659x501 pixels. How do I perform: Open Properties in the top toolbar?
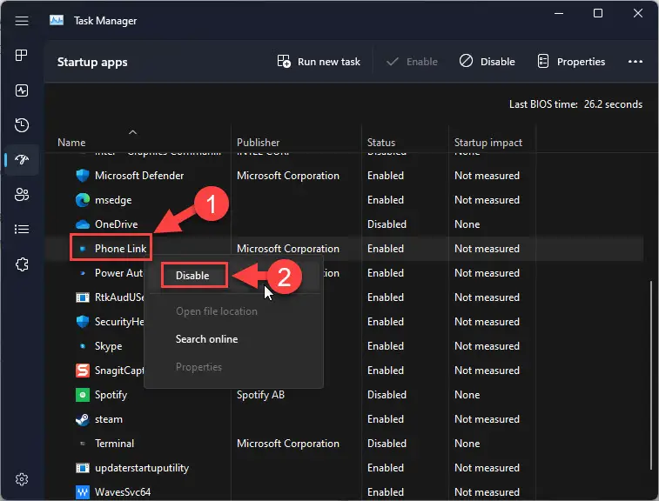(x=571, y=62)
